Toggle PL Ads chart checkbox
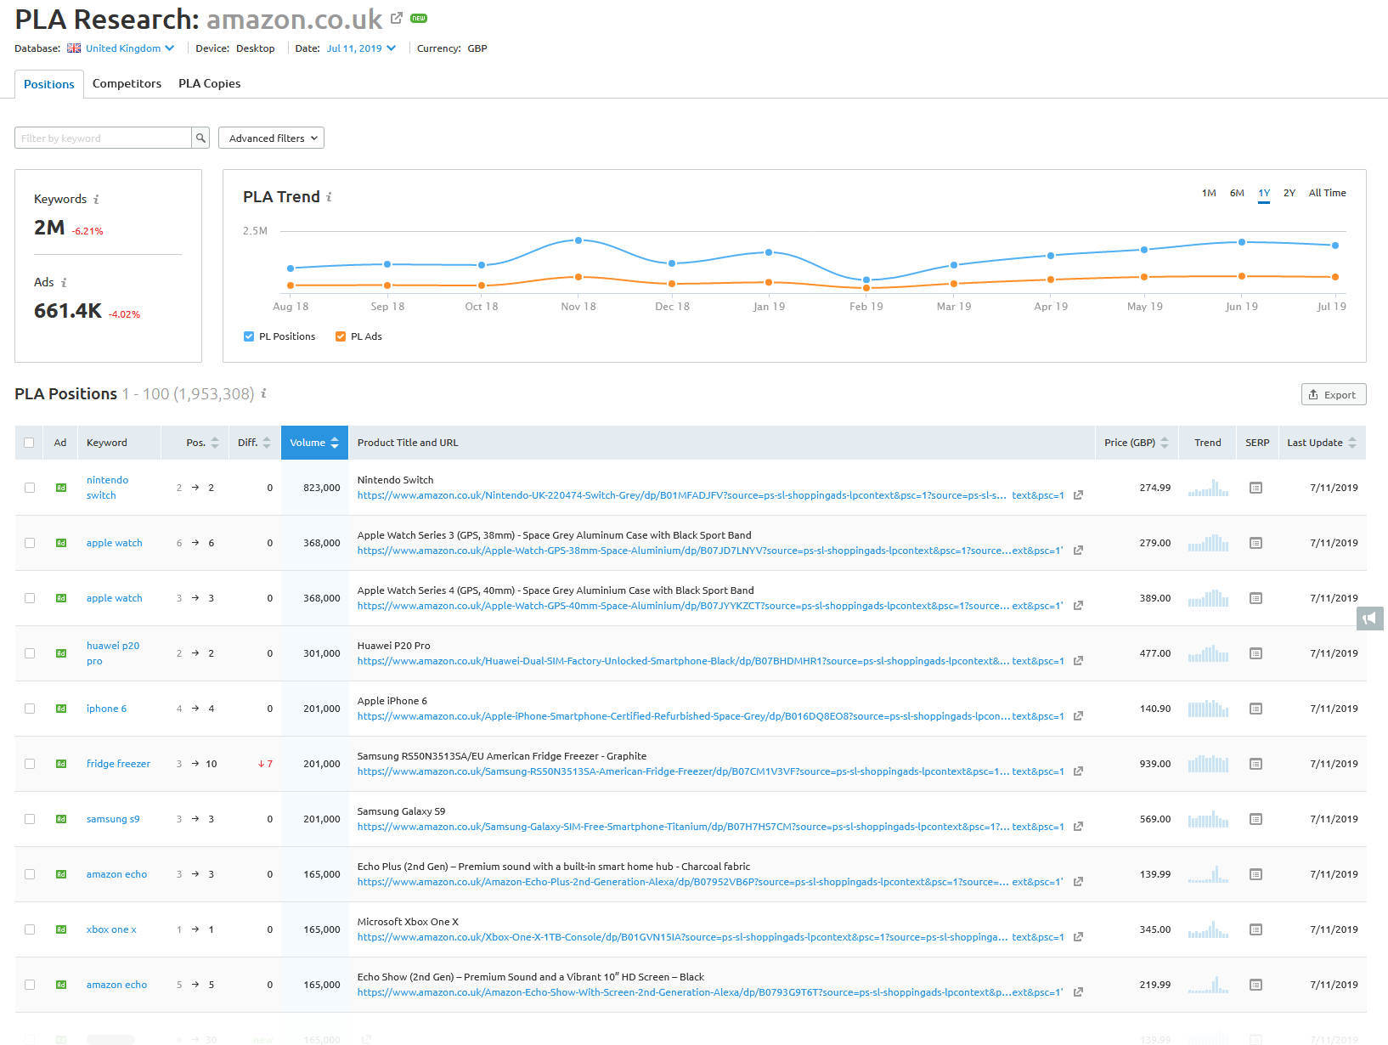1388x1045 pixels. (x=341, y=336)
